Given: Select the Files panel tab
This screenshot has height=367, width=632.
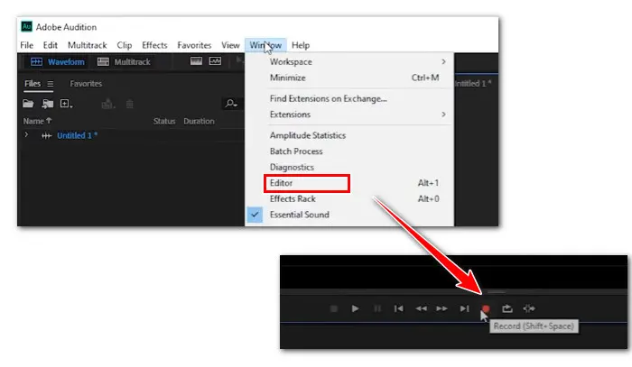Looking at the screenshot, I should (33, 84).
